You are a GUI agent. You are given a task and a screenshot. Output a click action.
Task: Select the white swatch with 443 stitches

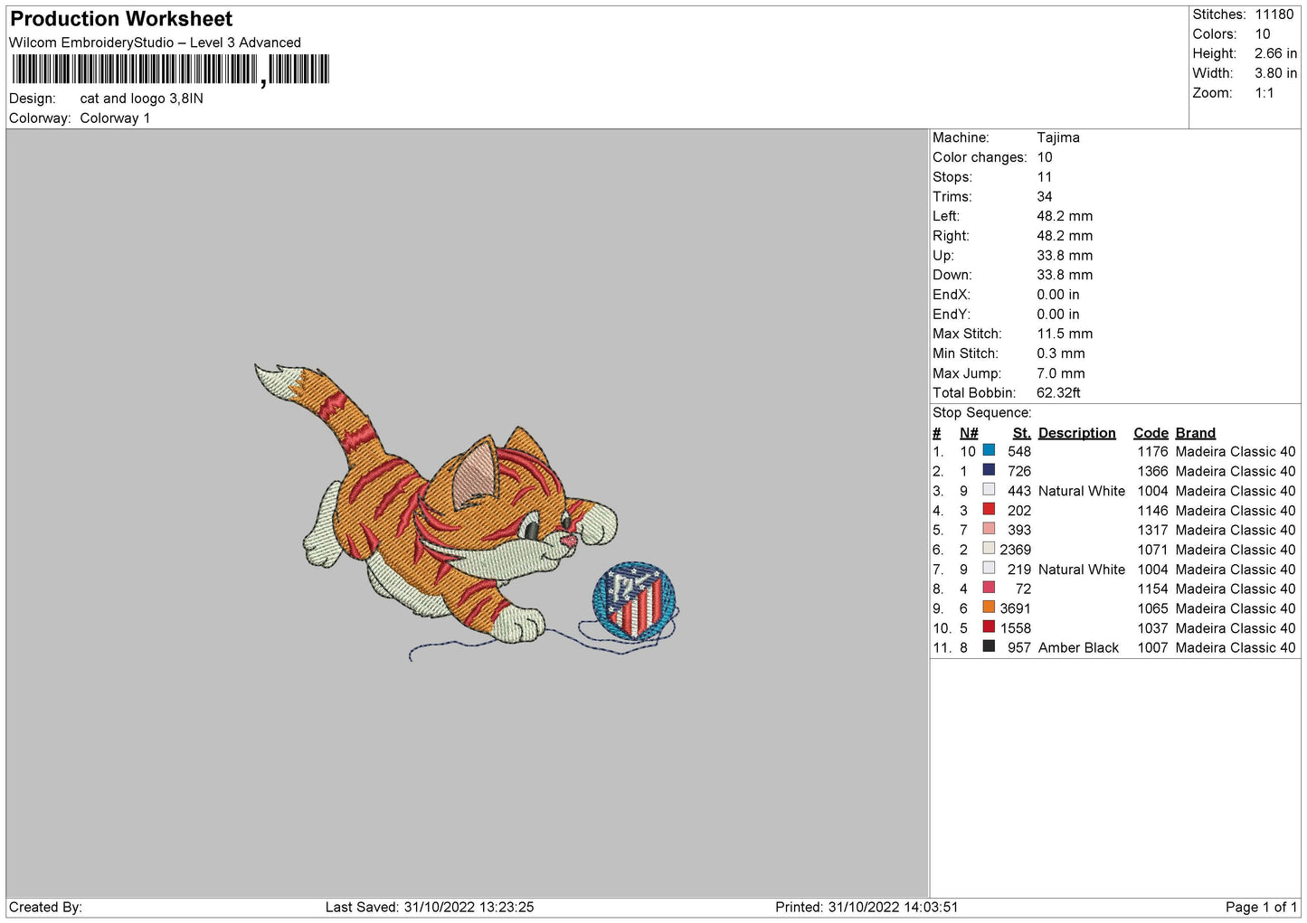click(989, 490)
